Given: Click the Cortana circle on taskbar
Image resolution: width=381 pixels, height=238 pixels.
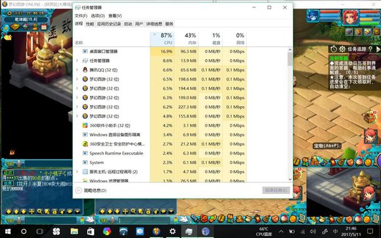Looking at the screenshot, I should pos(24,231).
